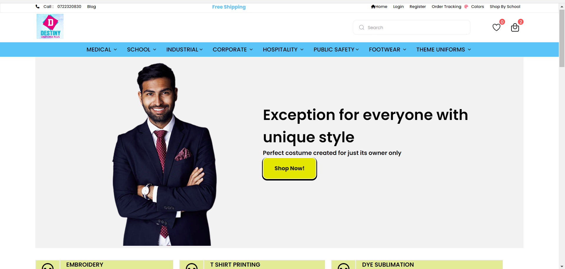This screenshot has width=565, height=269.
Task: Click the page vertical scrollbar thumb
Action: (x=562, y=38)
